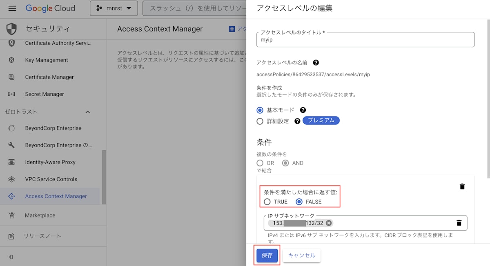Collapse the ゼロトラスト section
This screenshot has height=266, width=490.
pos(87,112)
